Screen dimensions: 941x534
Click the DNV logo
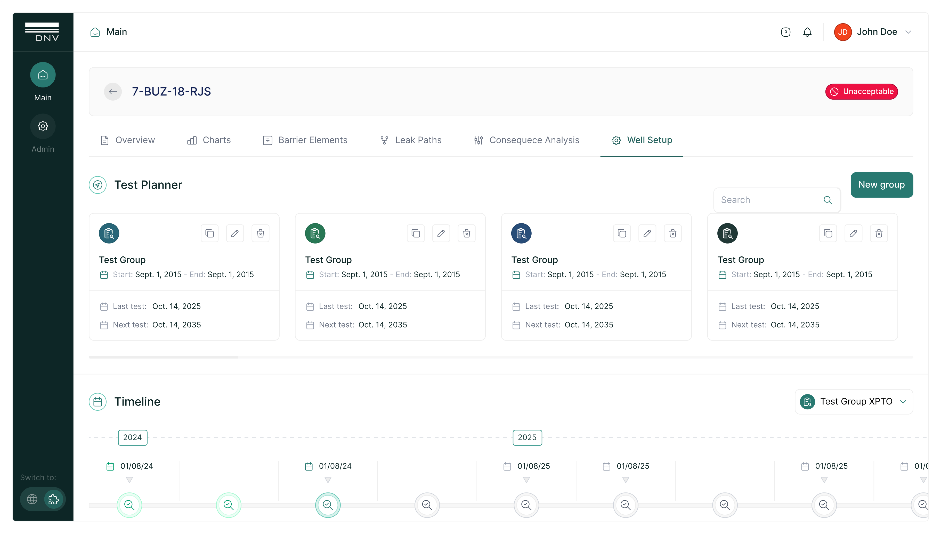[42, 32]
